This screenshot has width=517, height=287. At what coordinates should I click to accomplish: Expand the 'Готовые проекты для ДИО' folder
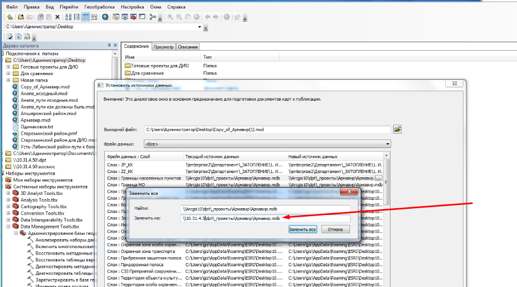coord(9,67)
